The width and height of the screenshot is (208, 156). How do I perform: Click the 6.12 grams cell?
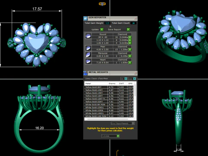[113, 116]
